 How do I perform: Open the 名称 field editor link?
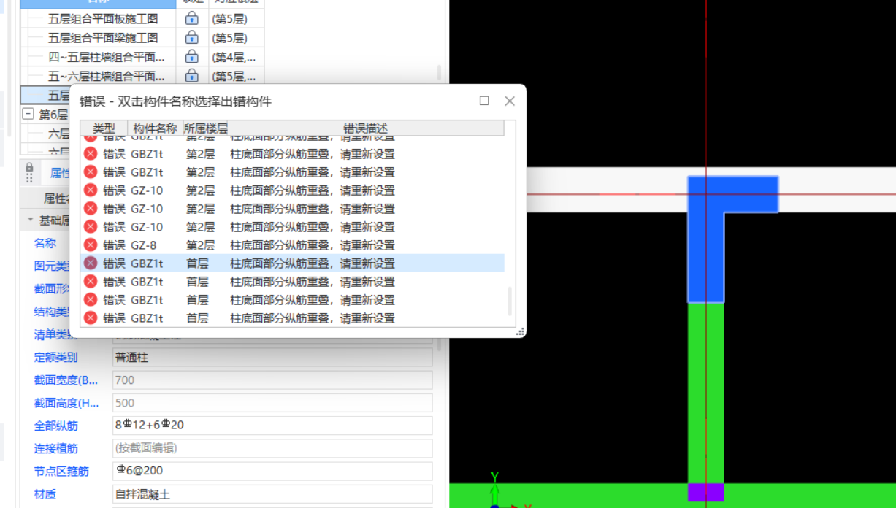pyautogui.click(x=43, y=242)
